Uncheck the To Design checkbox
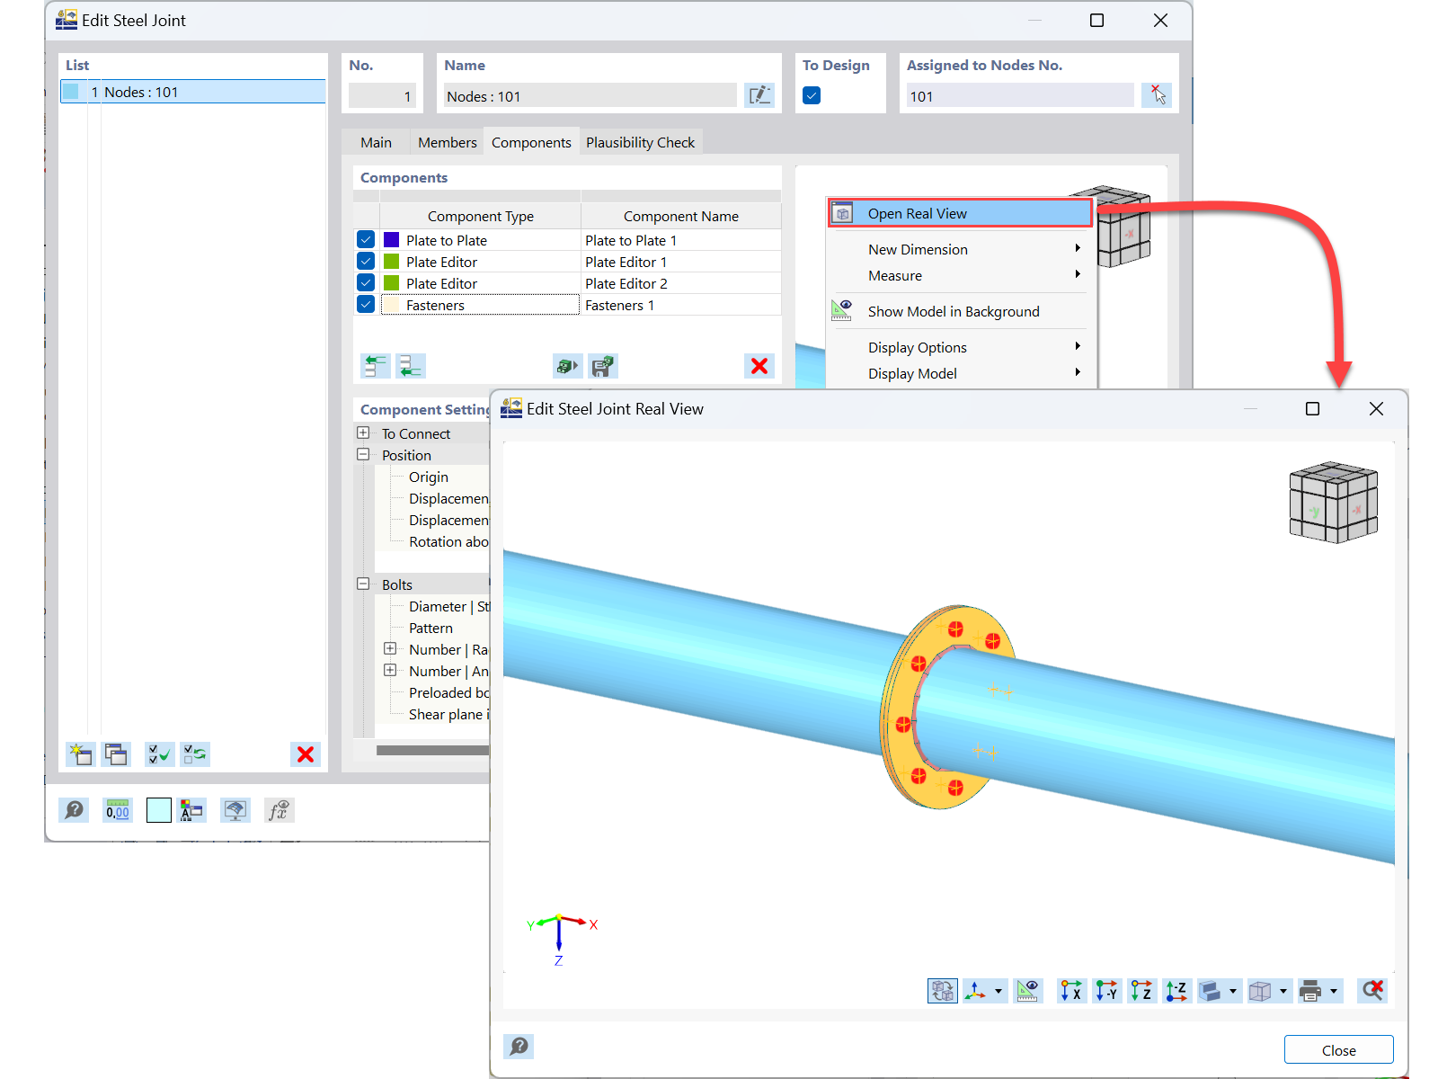This screenshot has width=1438, height=1079. point(812,95)
